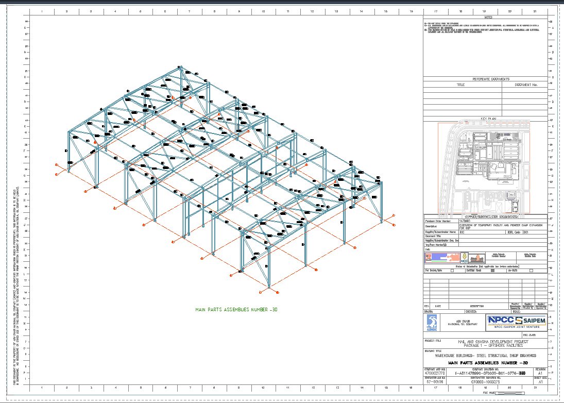
Task: Click 'WAREHOUSE BUILDINGS- STEEL STRUCTURAL SHOP DRAWINGS' text
Action: point(486,356)
